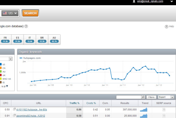Click the SERP source column header
This screenshot has height=118, width=176.
[164, 103]
